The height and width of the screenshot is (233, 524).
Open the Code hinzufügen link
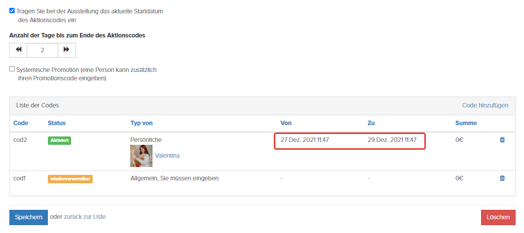pos(485,105)
